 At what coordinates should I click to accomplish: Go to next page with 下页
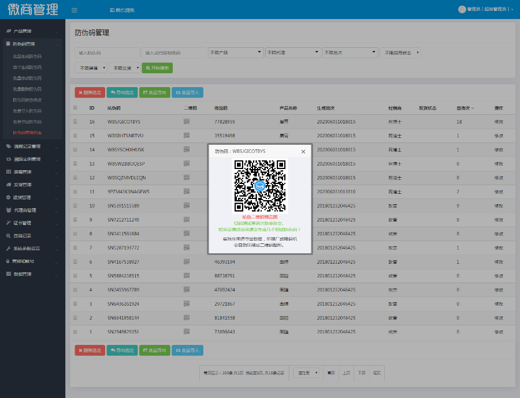(x=362, y=373)
